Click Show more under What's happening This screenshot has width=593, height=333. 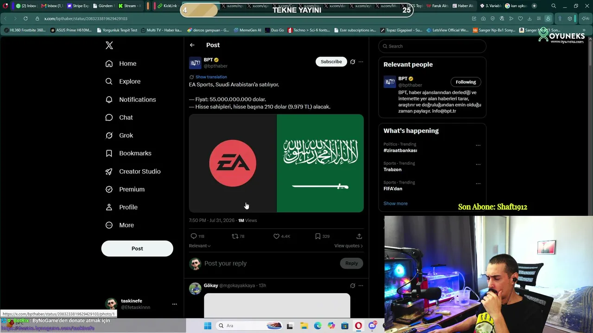[x=396, y=203]
